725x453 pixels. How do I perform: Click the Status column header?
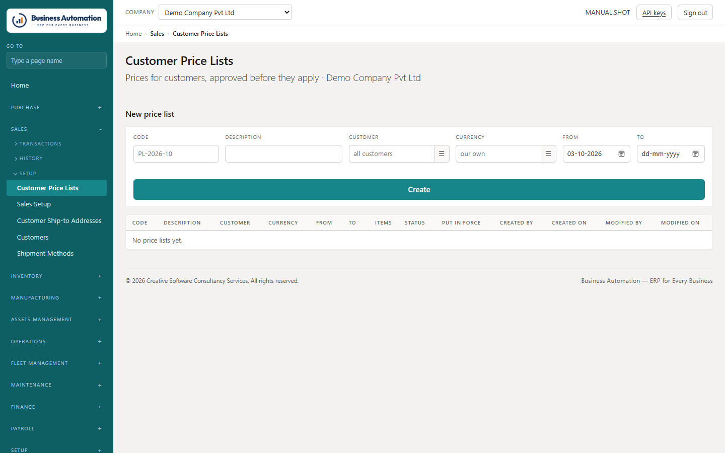pos(415,223)
